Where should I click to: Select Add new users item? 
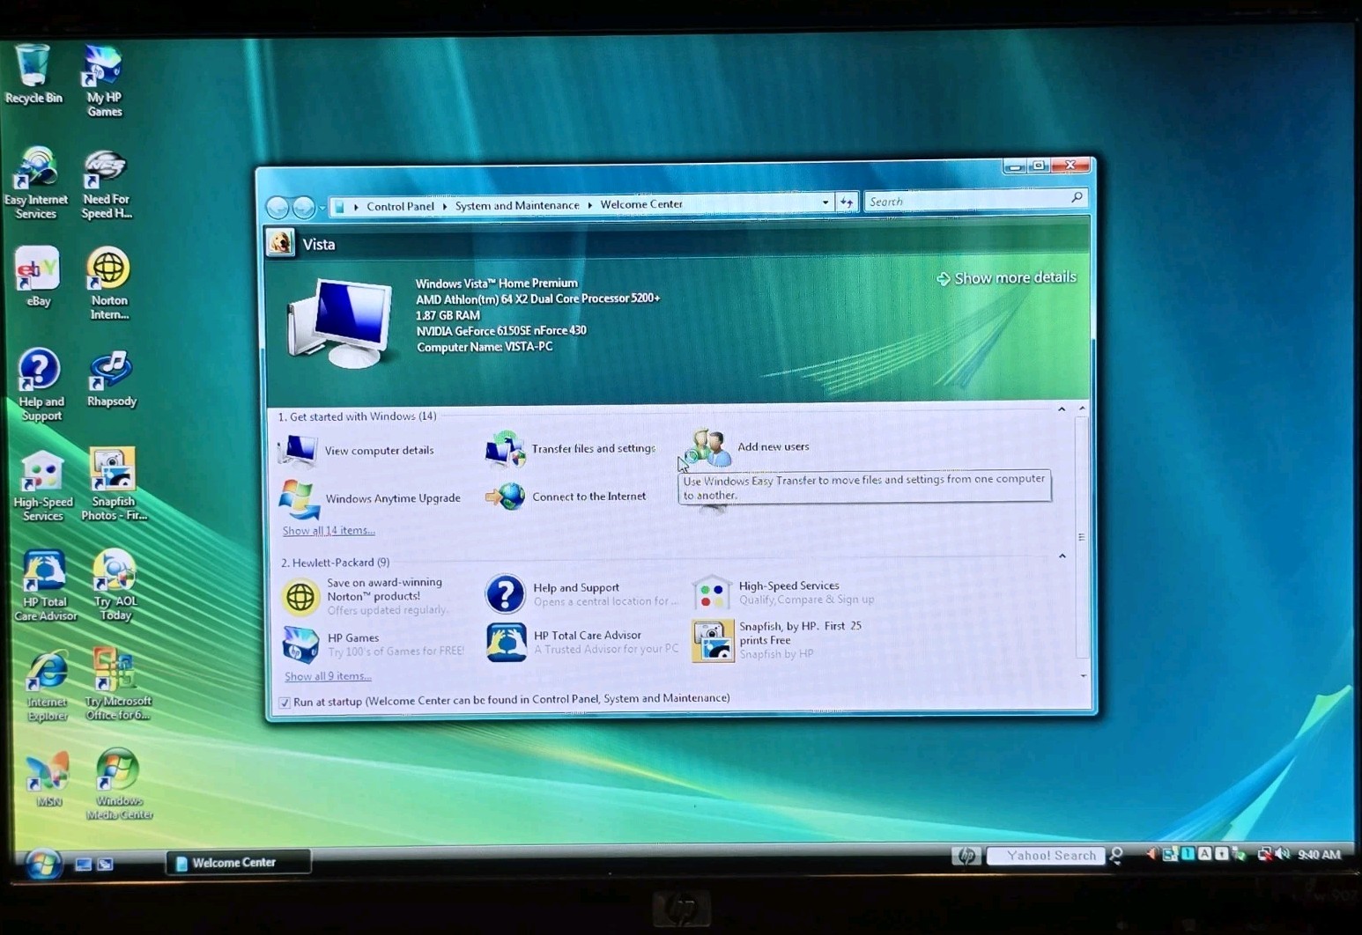click(750, 446)
